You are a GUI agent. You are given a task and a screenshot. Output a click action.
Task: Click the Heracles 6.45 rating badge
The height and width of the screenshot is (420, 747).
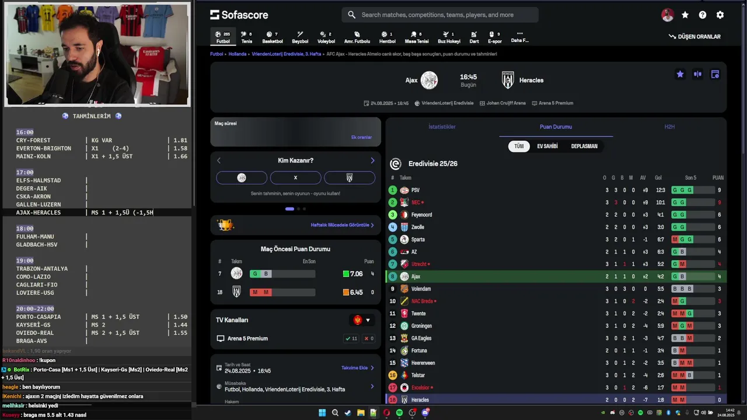click(x=352, y=292)
